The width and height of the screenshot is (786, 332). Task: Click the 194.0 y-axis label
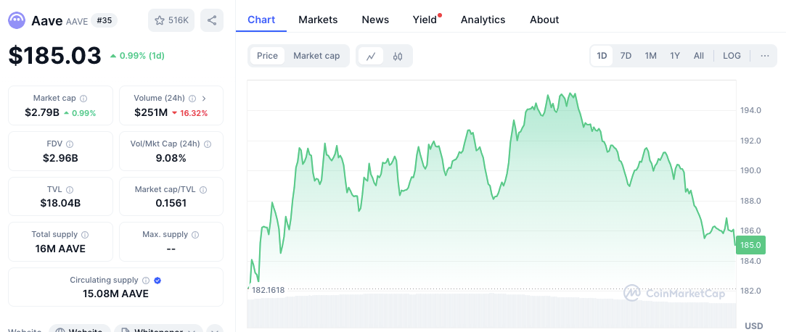tap(750, 110)
